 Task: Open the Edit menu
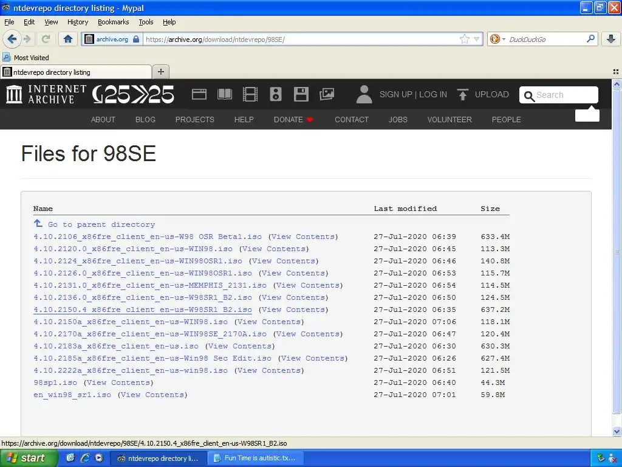(x=29, y=22)
